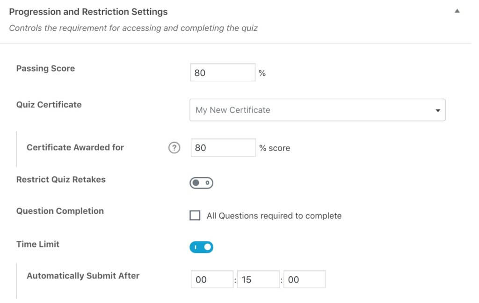
Task: Click the Progression and Restriction Settings heading
Action: click(88, 12)
